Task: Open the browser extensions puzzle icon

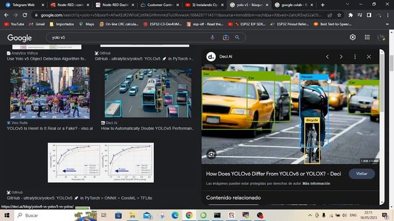Action: tap(350, 15)
